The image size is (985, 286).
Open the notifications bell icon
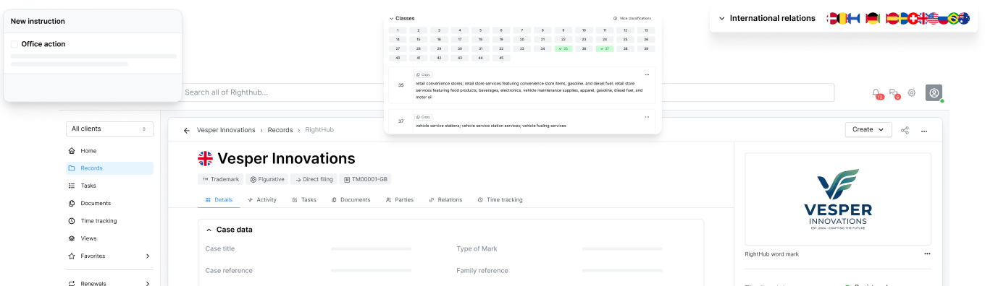[x=876, y=92]
